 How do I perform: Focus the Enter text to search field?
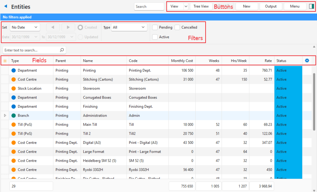[34, 50]
